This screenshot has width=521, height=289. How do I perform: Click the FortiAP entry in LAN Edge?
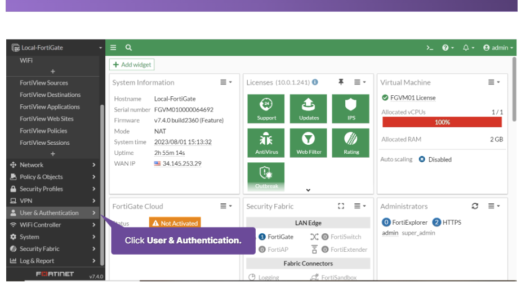point(274,249)
